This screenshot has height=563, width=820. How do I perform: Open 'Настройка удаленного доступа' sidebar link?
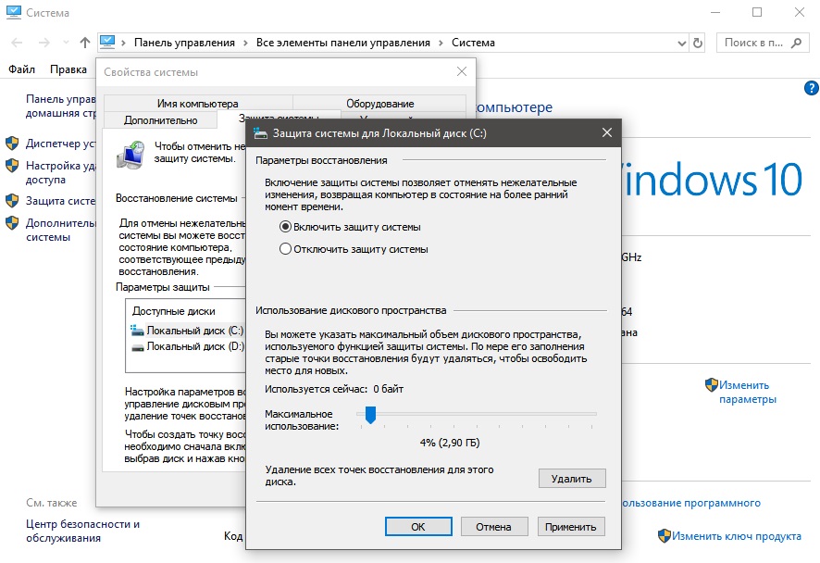(61, 172)
